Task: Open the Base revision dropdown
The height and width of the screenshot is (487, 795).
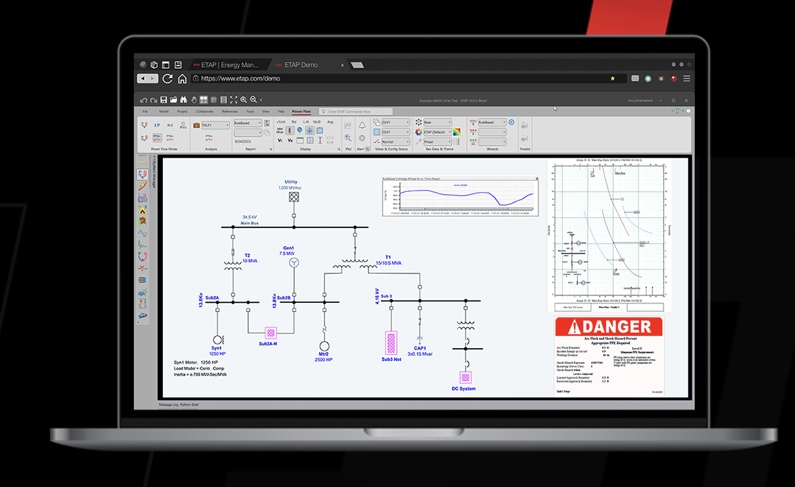Action: coord(437,122)
